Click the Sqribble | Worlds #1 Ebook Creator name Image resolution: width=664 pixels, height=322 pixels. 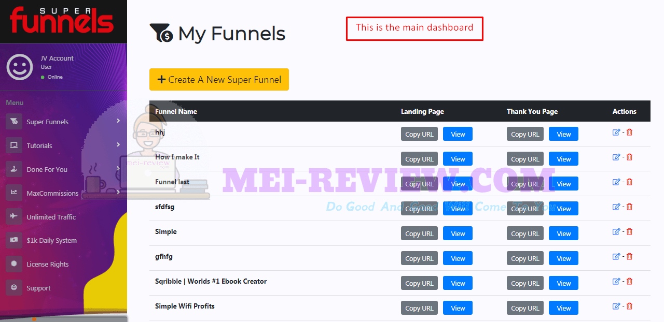click(211, 281)
